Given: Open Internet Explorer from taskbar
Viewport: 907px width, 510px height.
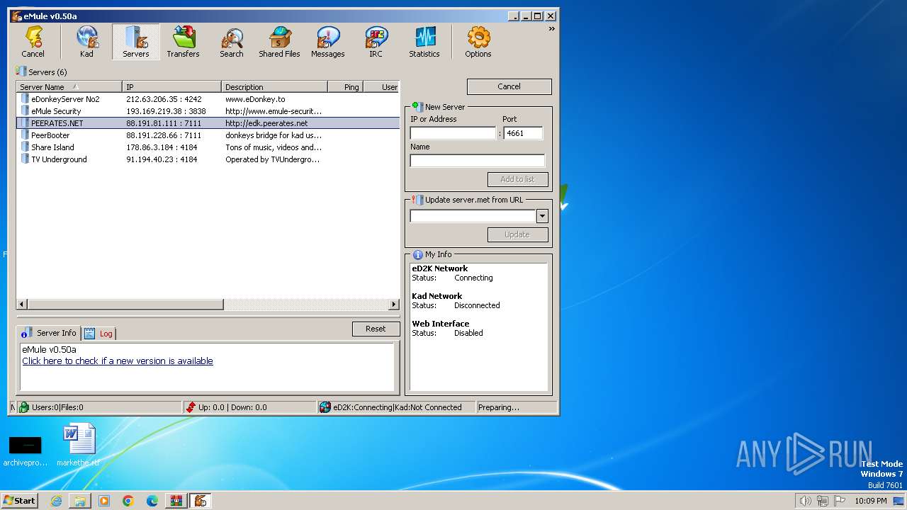Looking at the screenshot, I should [x=56, y=501].
